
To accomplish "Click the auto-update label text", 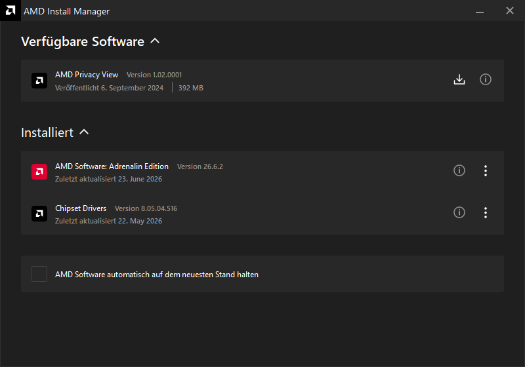I will [x=157, y=275].
